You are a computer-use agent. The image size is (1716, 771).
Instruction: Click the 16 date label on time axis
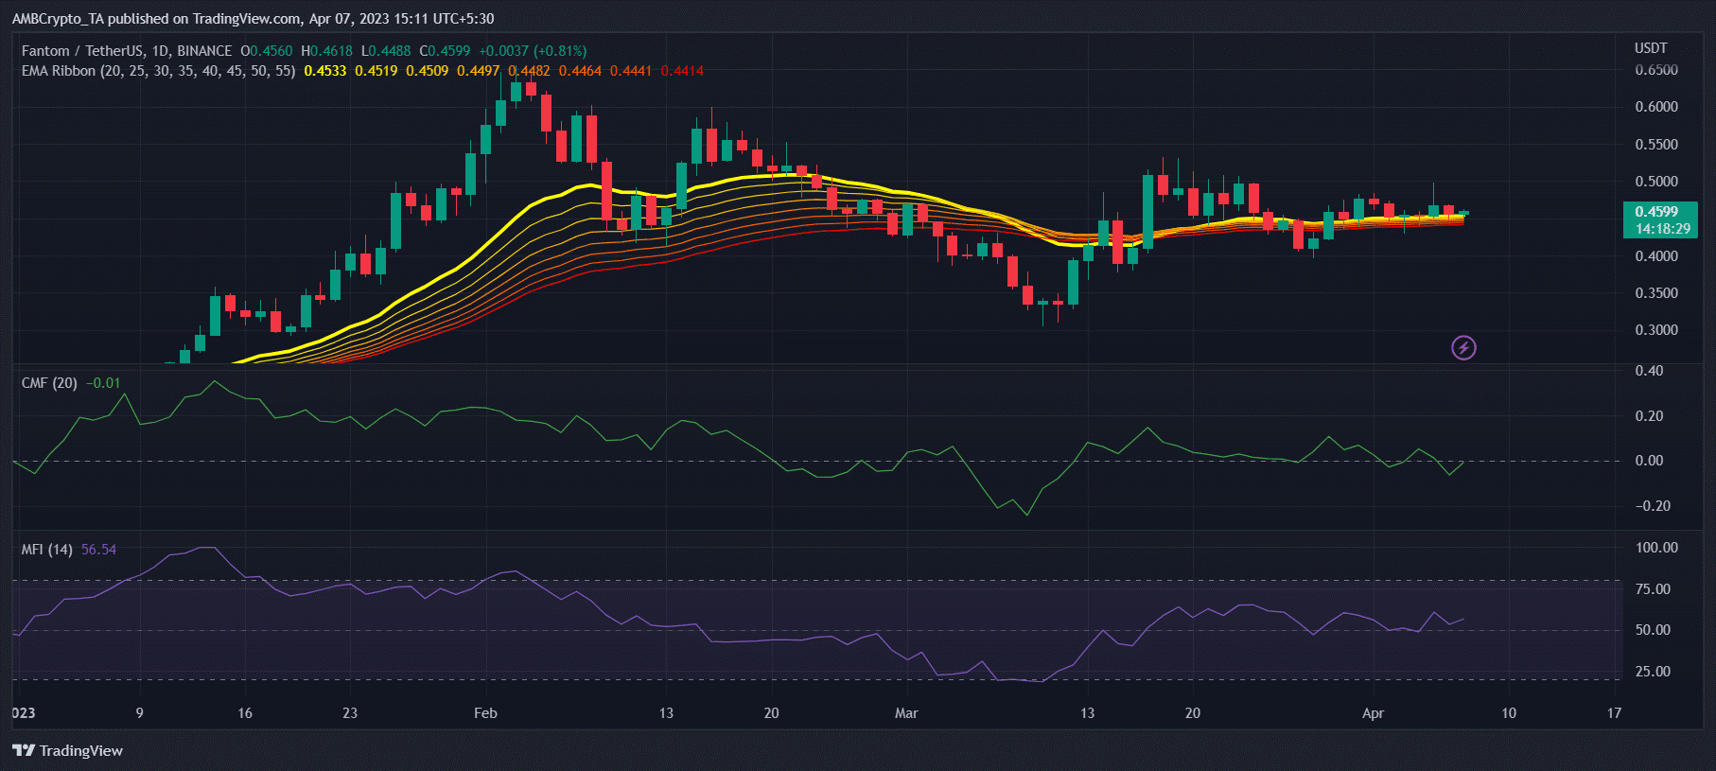point(245,713)
